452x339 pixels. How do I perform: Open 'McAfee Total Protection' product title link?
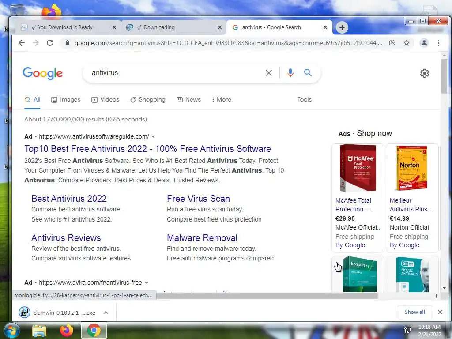354,205
